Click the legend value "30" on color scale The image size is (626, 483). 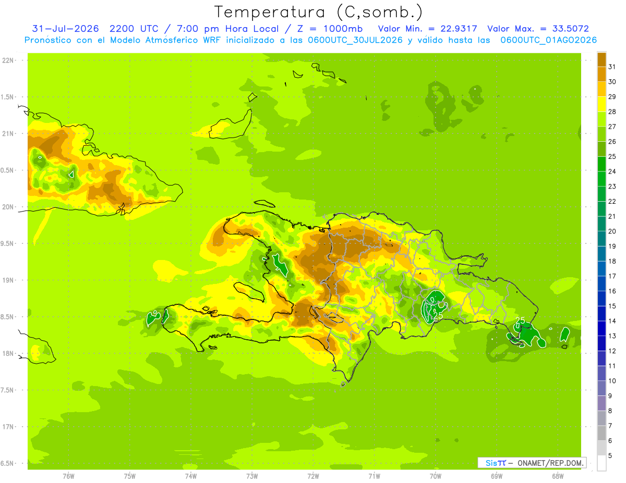612,82
